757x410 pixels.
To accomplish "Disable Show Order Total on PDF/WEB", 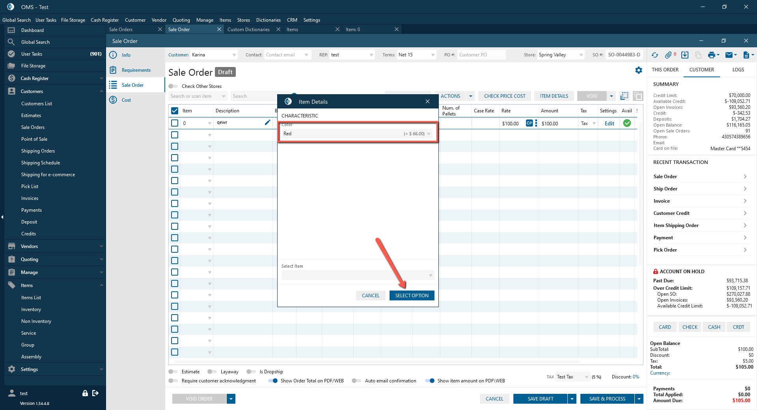I will [272, 381].
